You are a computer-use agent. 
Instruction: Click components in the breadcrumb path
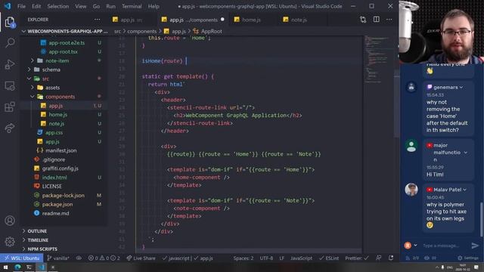(142, 31)
